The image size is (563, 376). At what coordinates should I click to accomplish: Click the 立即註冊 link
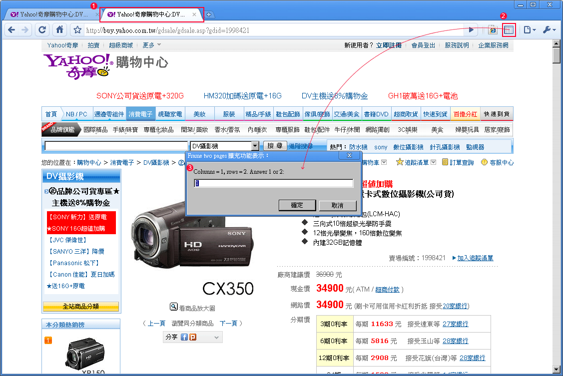(x=389, y=45)
